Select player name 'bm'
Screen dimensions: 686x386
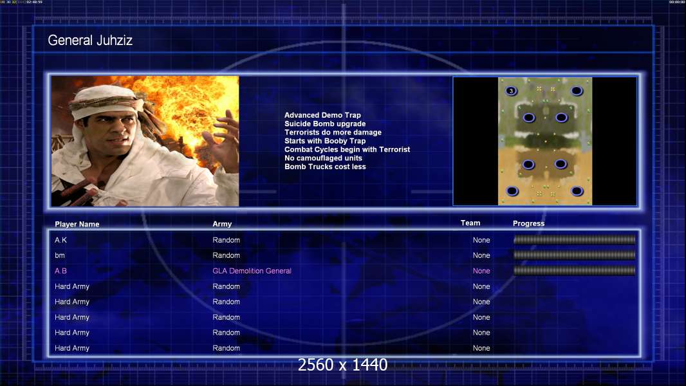click(x=59, y=255)
